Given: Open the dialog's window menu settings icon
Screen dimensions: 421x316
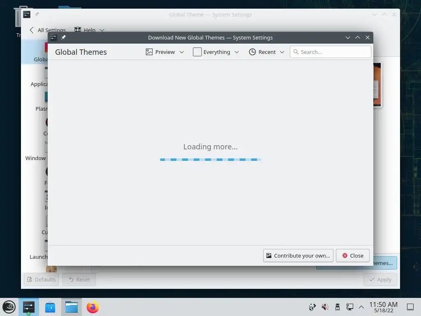Looking at the screenshot, I should coord(53,37).
